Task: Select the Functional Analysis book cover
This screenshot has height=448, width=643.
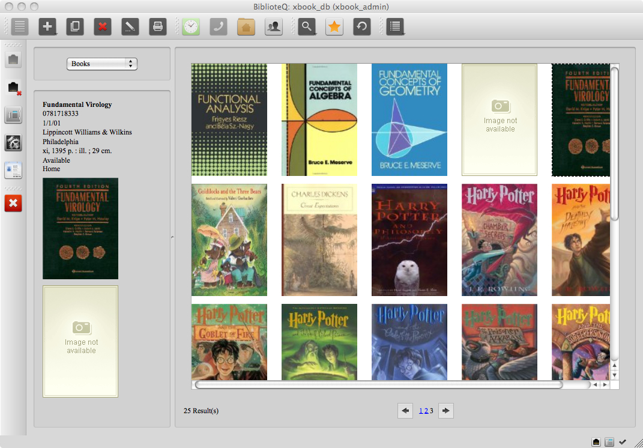Action: [229, 120]
